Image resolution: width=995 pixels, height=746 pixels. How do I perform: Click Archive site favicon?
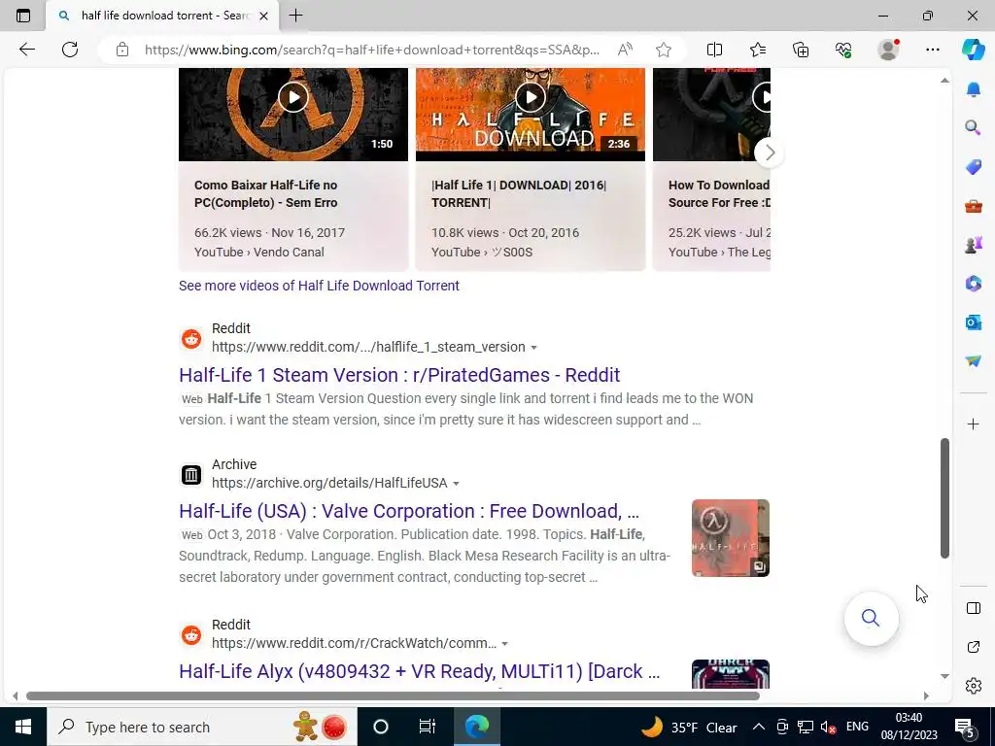click(191, 474)
